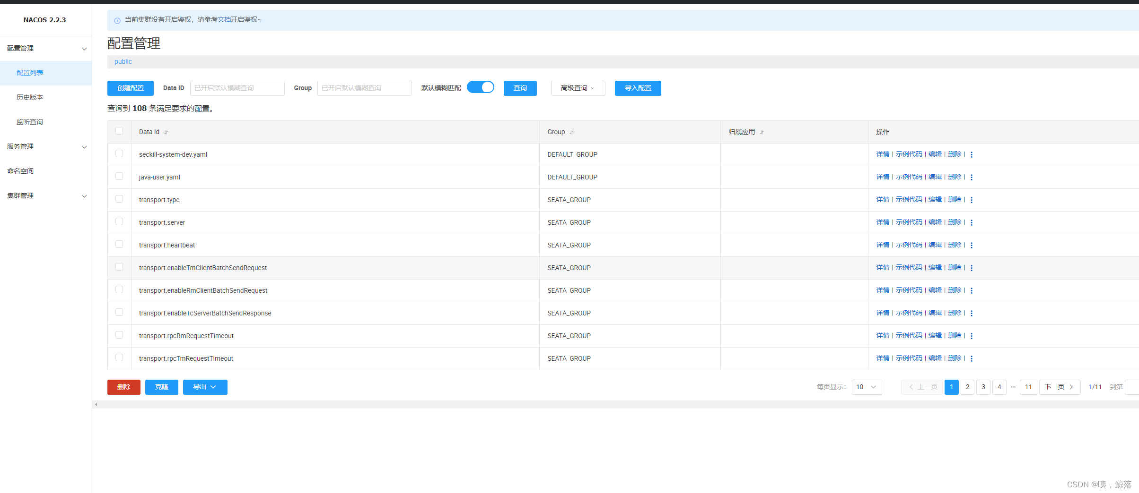Click current page 1 button
Image resolution: width=1139 pixels, height=493 pixels.
951,387
